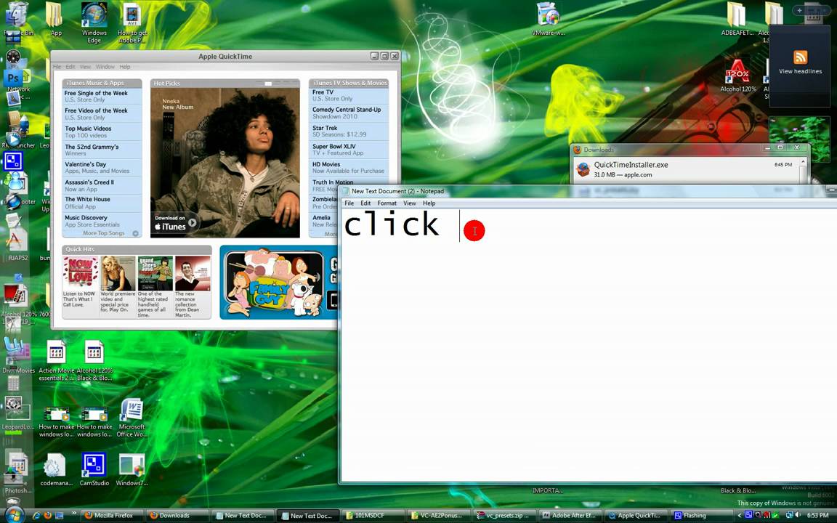Switch to Downloads taskbar button
The image size is (837, 523).
click(x=178, y=516)
